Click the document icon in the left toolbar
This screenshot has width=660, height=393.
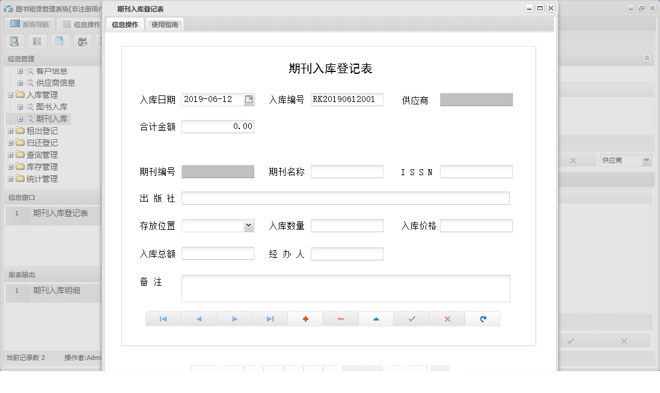coord(60,41)
